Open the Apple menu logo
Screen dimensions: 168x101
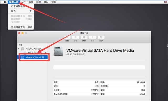pos(5,2)
